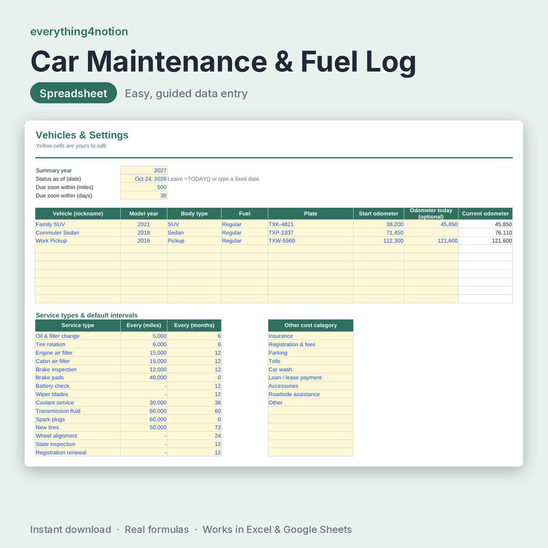
Task: Click the Current odometer column header
Action: [486, 214]
